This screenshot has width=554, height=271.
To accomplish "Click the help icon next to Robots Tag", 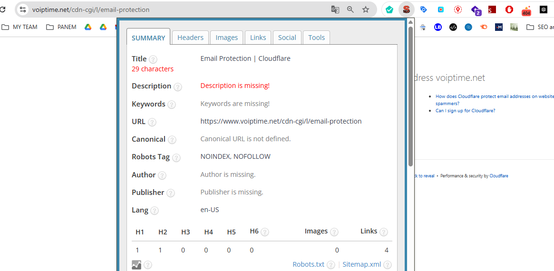I will tap(176, 157).
